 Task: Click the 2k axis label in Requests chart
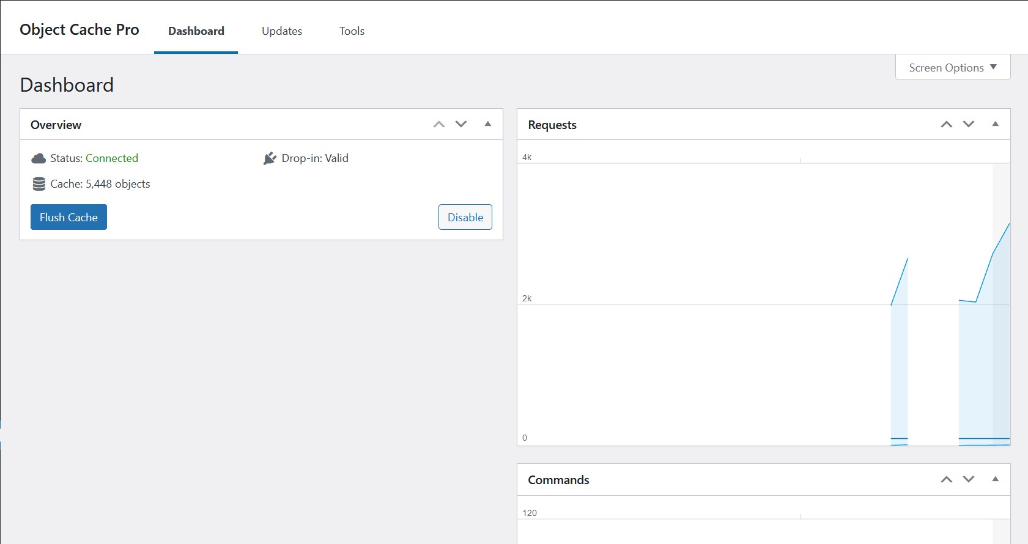point(527,298)
